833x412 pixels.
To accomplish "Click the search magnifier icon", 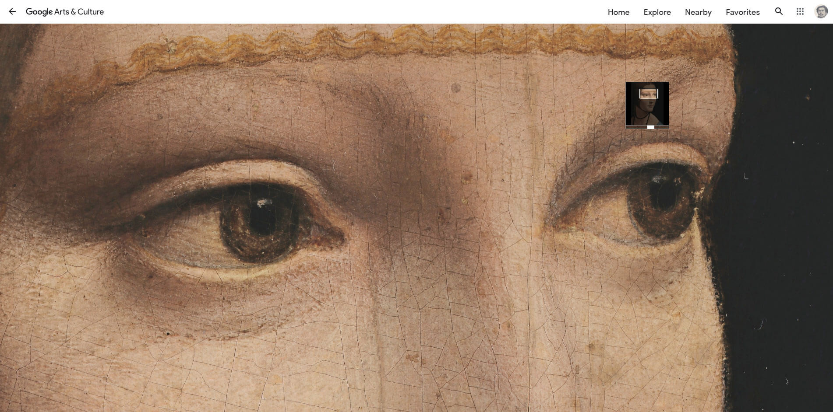I will [779, 11].
